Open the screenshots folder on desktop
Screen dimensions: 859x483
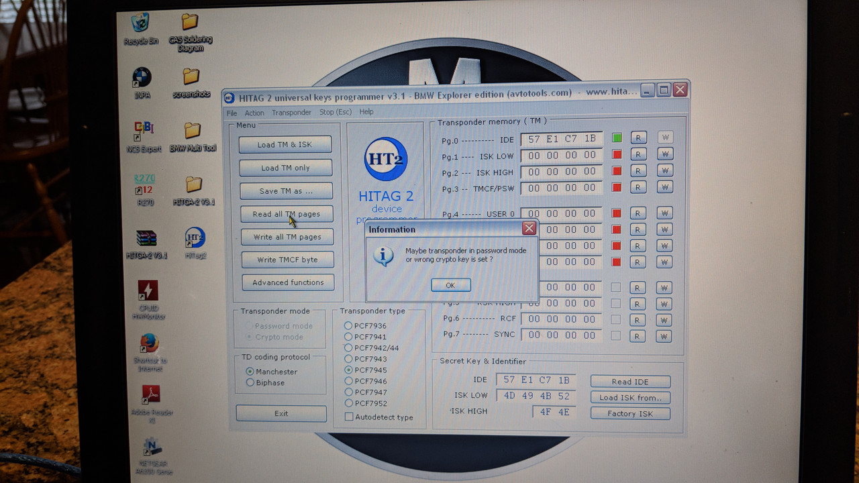[x=191, y=83]
